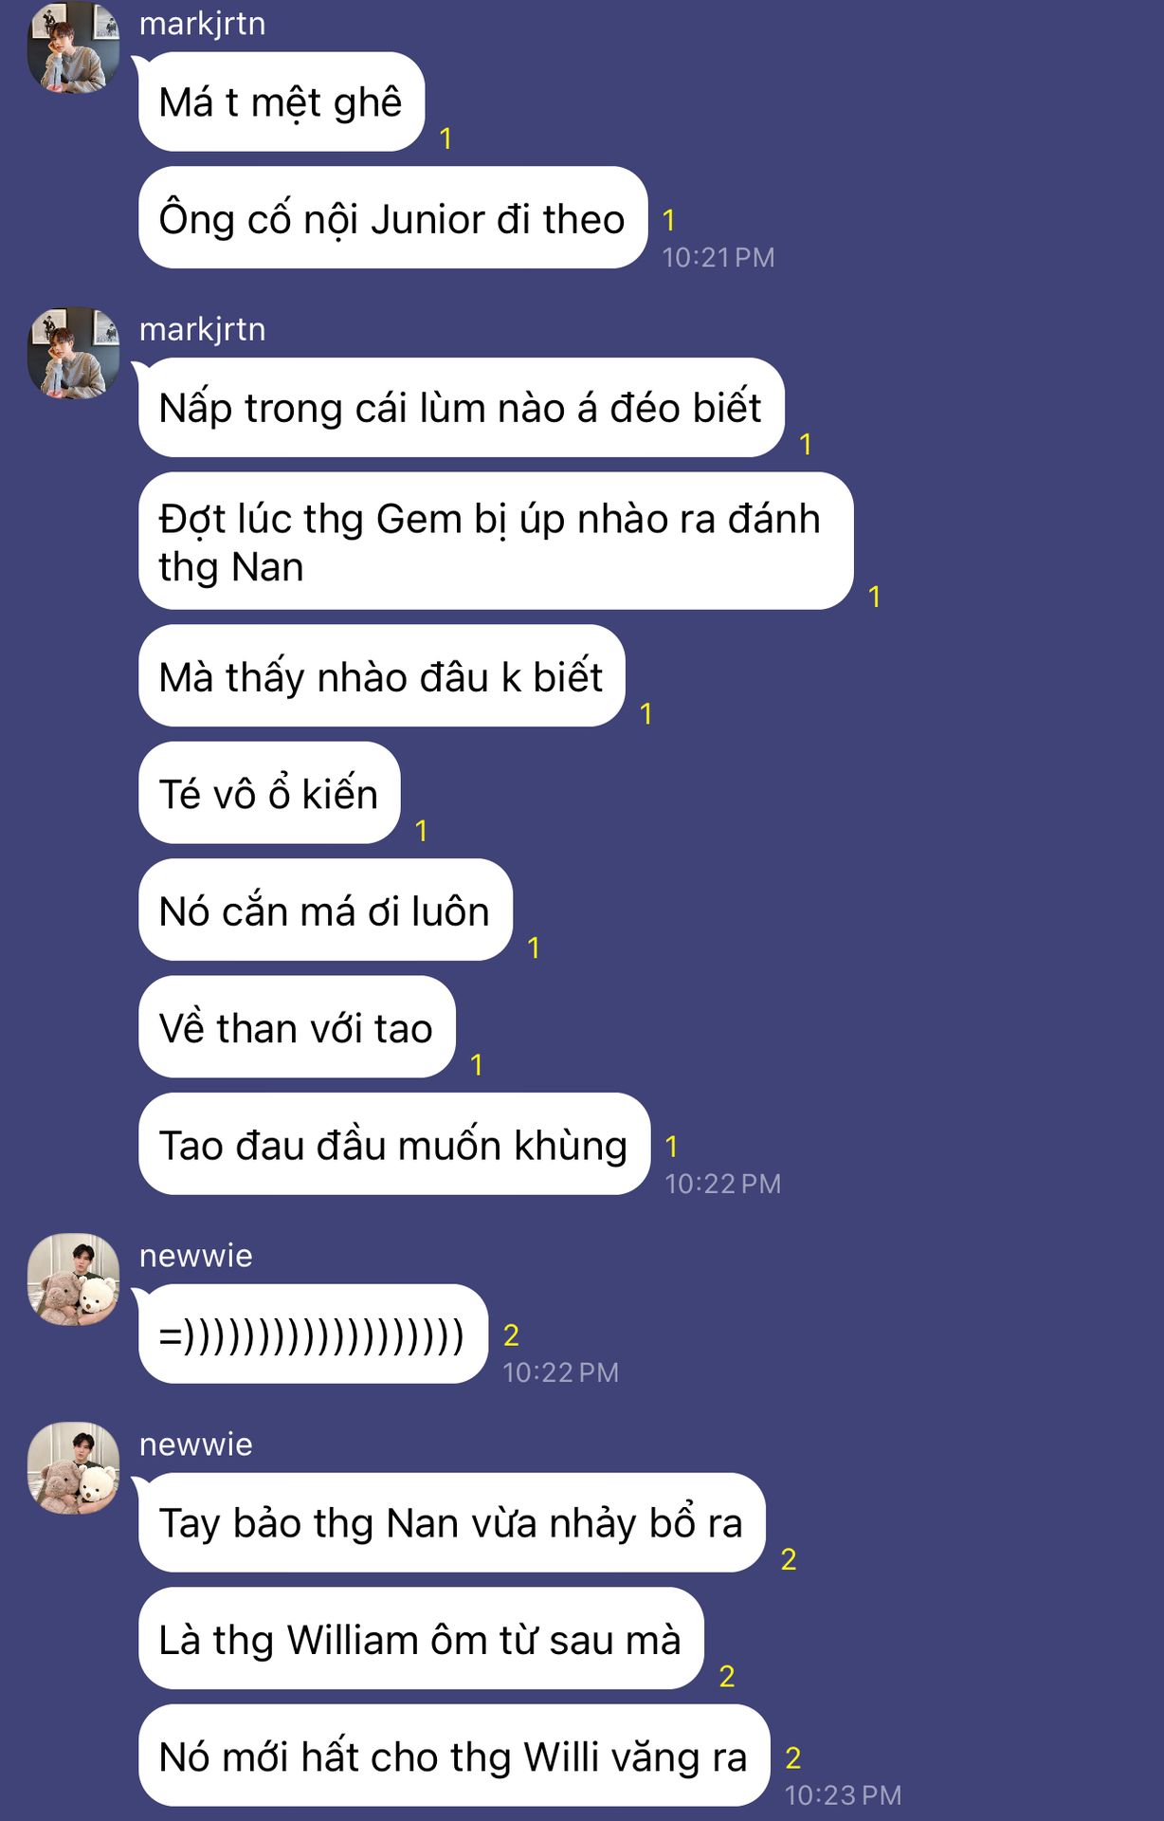Tap the "=))))))" laughing message

point(313,1334)
